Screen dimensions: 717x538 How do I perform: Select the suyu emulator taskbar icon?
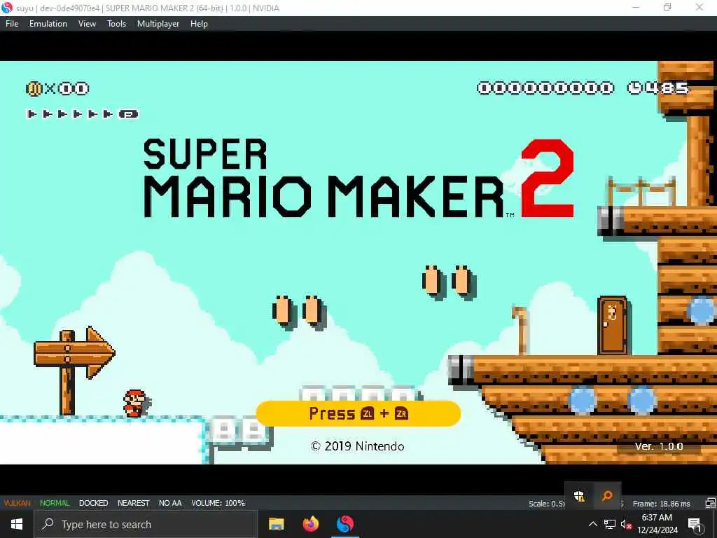(345, 524)
